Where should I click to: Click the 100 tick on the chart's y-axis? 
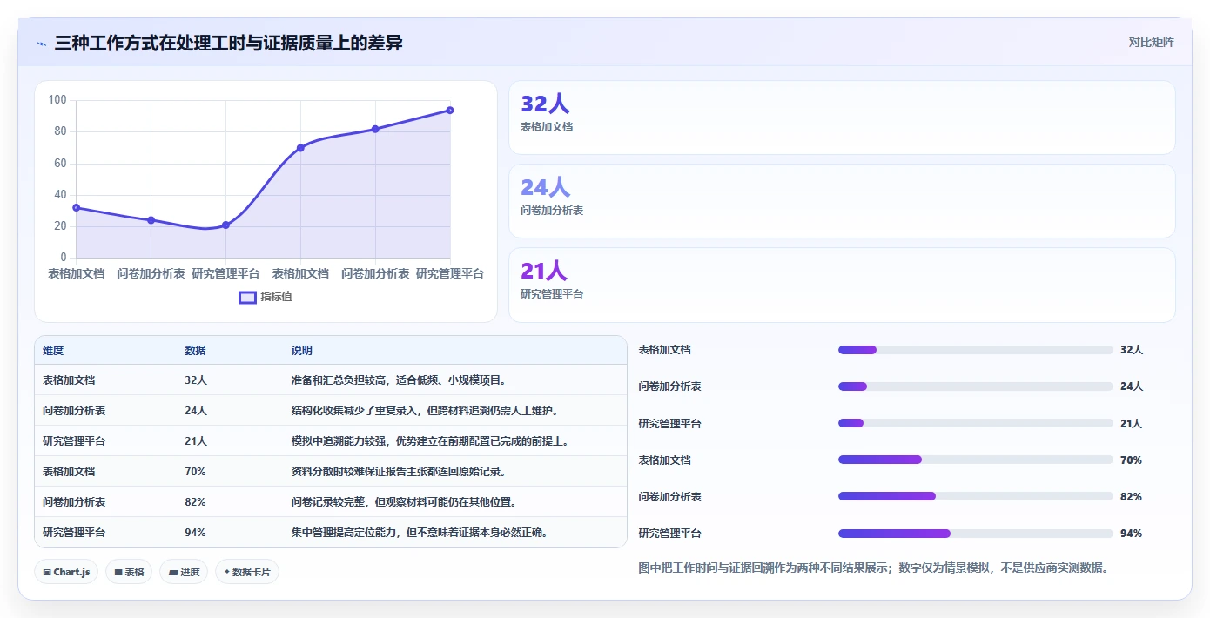(57, 100)
